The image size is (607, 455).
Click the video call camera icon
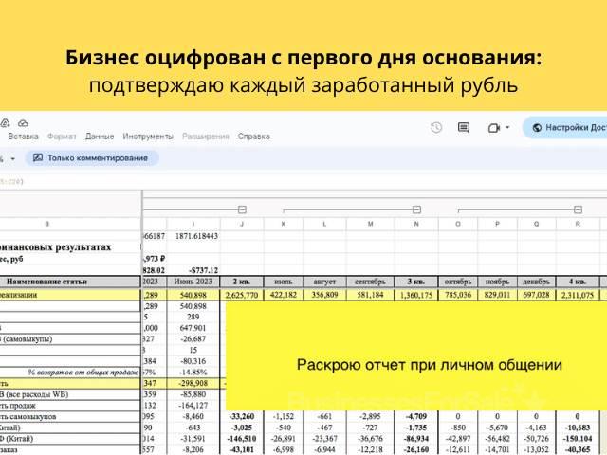pos(493,128)
